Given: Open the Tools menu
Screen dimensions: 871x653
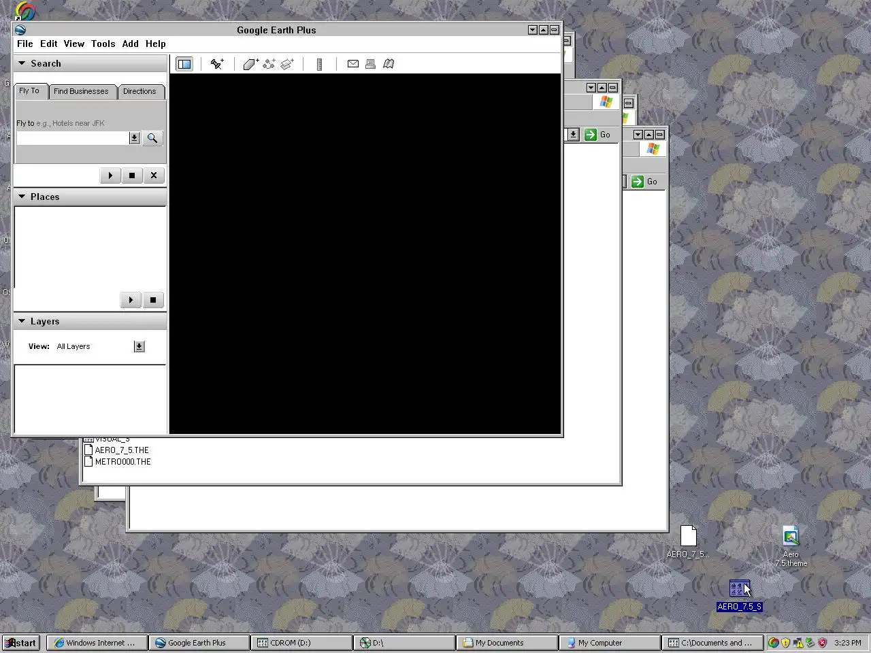Looking at the screenshot, I should pyautogui.click(x=103, y=44).
